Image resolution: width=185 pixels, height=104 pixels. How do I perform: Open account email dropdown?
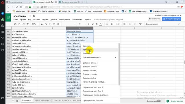168,15
